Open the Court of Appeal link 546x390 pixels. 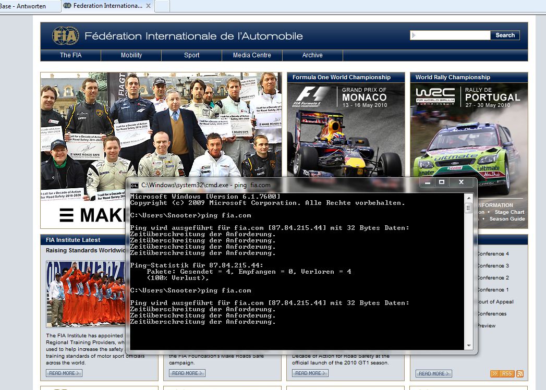click(x=495, y=302)
